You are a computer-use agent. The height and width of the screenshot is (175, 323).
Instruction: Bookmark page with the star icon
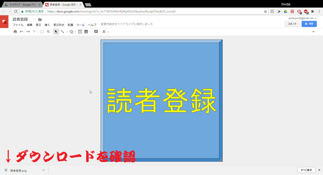tap(265, 12)
